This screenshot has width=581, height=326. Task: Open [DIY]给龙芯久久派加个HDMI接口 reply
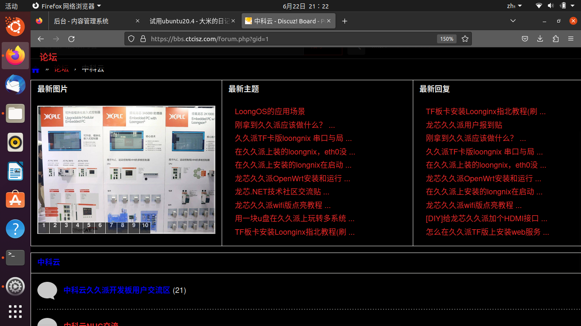(486, 219)
